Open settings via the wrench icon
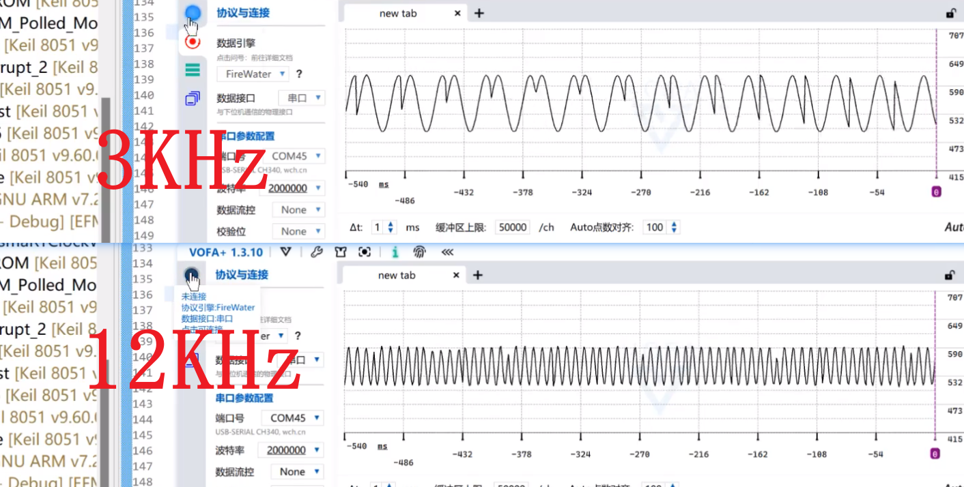The height and width of the screenshot is (487, 964). (316, 252)
